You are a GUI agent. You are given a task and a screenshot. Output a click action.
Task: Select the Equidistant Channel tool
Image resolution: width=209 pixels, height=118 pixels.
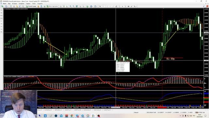(116, 6)
